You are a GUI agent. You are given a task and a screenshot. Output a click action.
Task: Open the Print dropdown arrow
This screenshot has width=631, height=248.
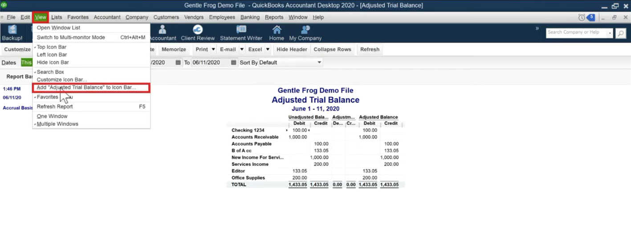213,49
